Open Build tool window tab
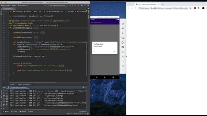The width and height of the screenshot is (207, 116). [x=31, y=111]
